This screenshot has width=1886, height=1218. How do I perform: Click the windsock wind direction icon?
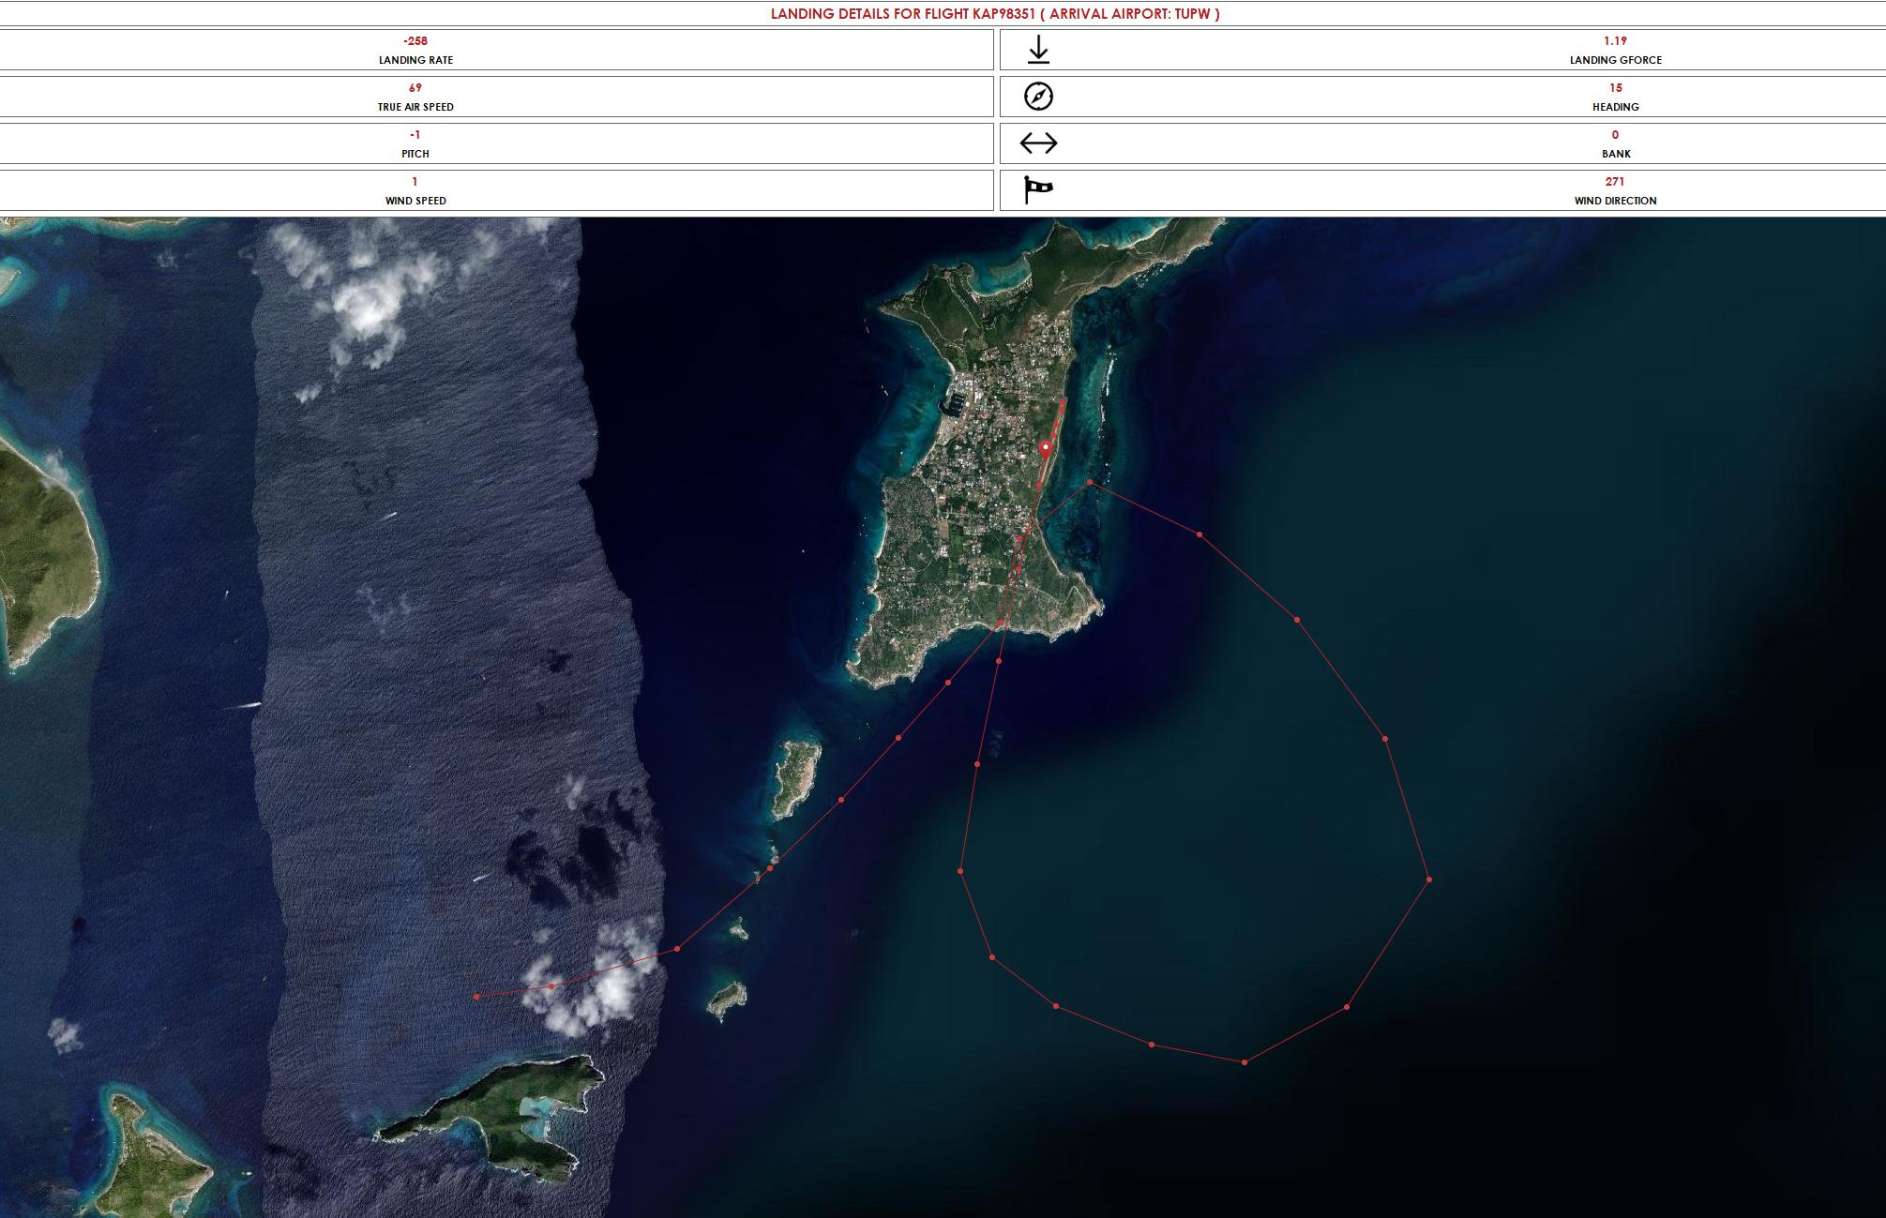[1038, 190]
